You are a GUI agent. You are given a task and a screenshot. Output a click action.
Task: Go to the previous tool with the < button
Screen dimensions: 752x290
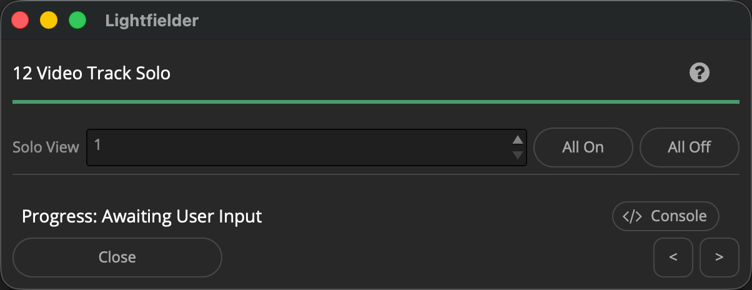(x=673, y=257)
